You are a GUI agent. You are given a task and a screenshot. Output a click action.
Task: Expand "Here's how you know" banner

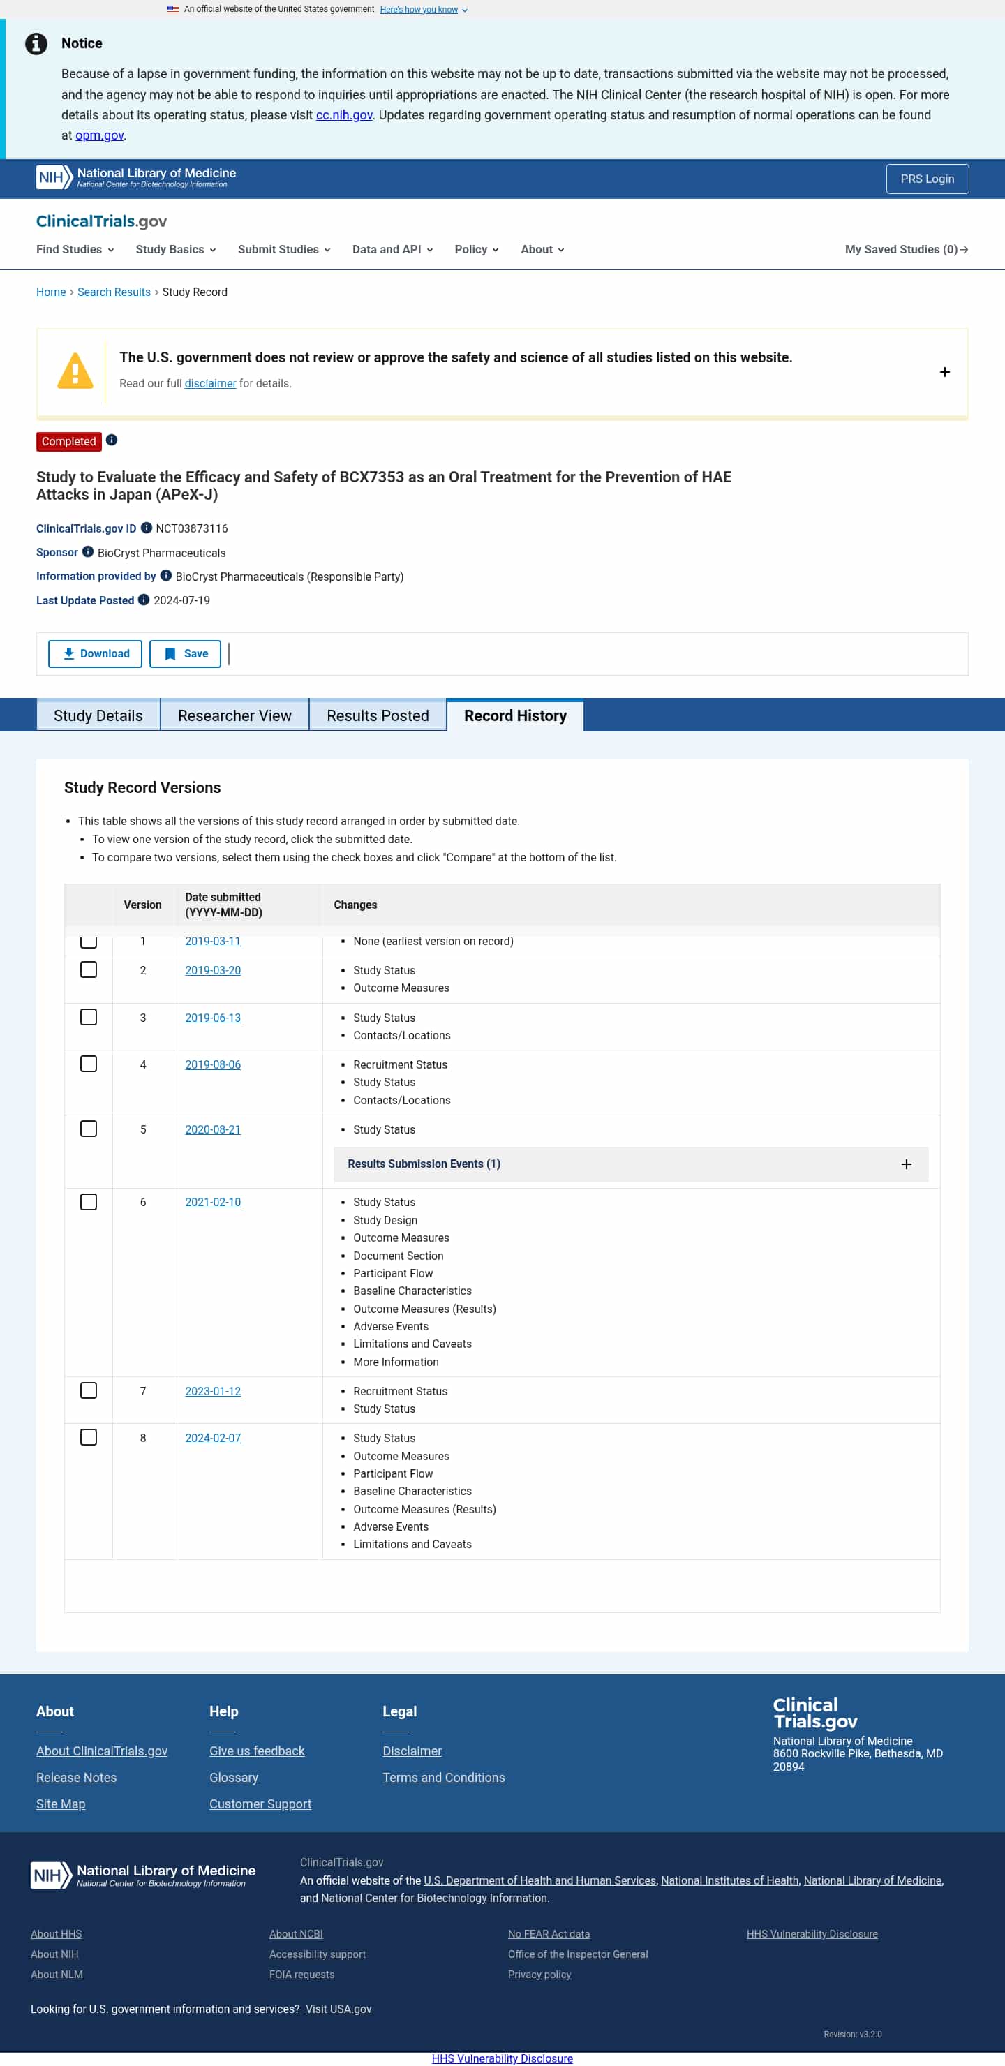click(424, 10)
